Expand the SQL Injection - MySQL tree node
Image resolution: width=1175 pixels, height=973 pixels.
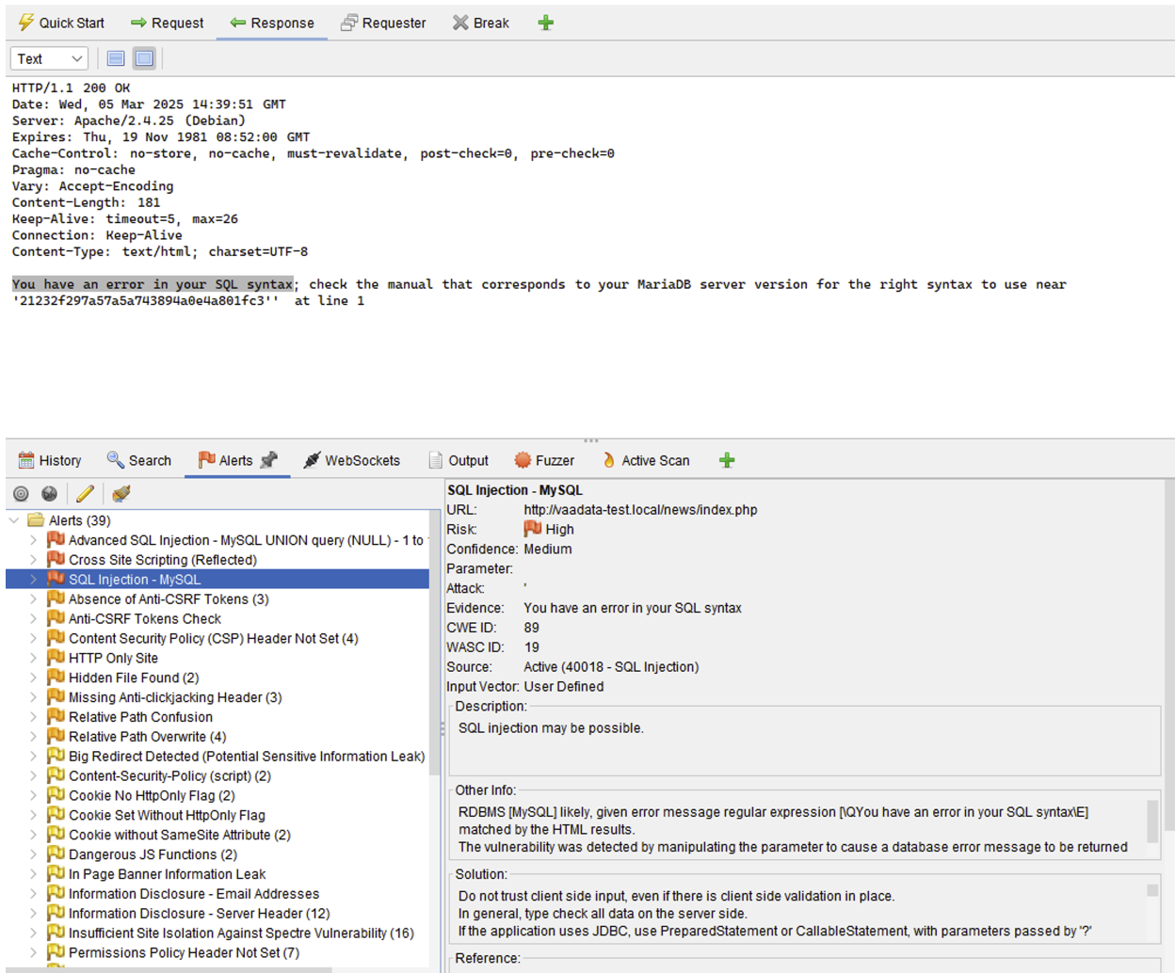[x=36, y=580]
